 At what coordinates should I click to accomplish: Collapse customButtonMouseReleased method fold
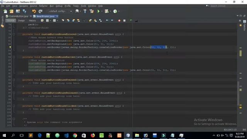pos(14,93)
